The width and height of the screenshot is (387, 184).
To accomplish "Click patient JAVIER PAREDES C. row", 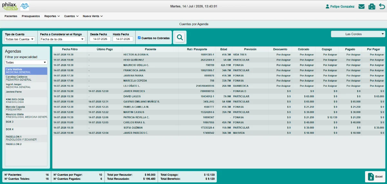I will click(x=219, y=133).
